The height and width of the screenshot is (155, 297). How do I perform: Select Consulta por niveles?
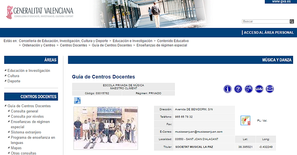tap(27, 117)
